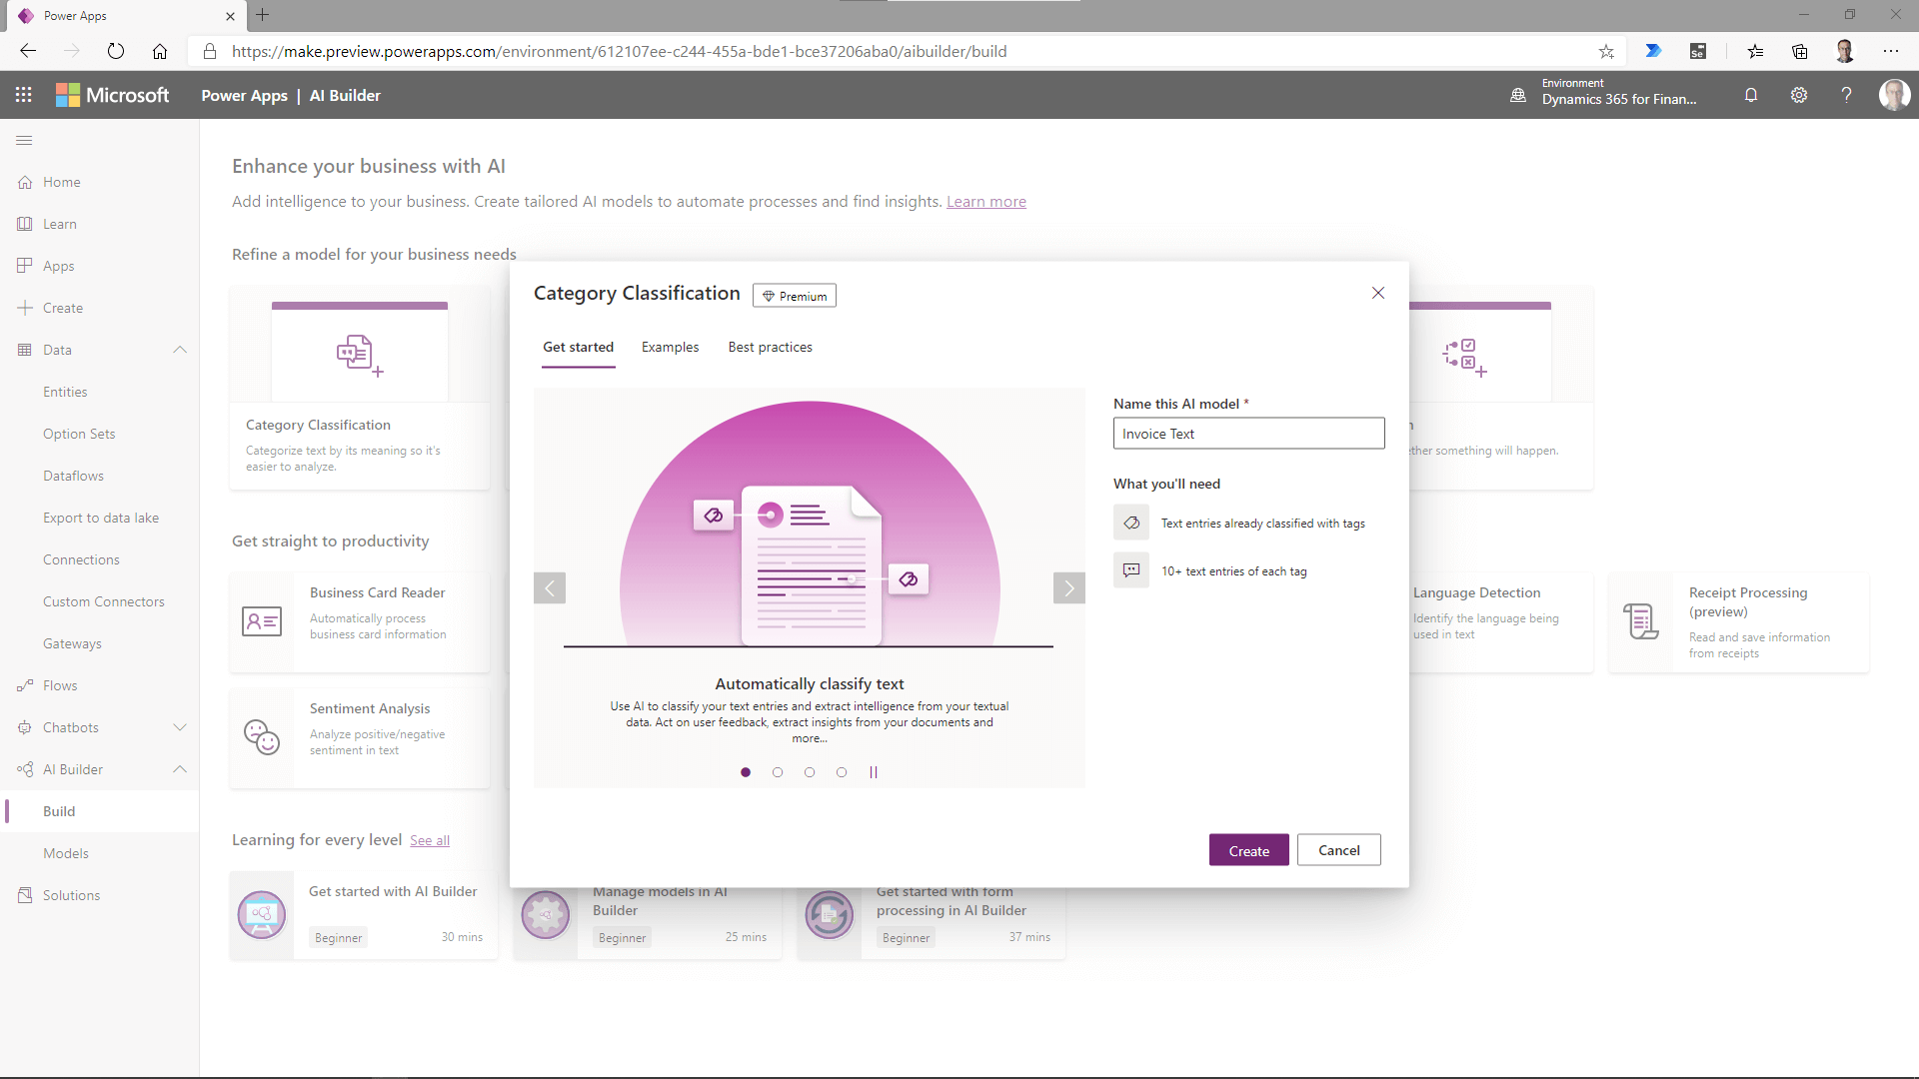Open the notifications bell icon

pos(1751,95)
